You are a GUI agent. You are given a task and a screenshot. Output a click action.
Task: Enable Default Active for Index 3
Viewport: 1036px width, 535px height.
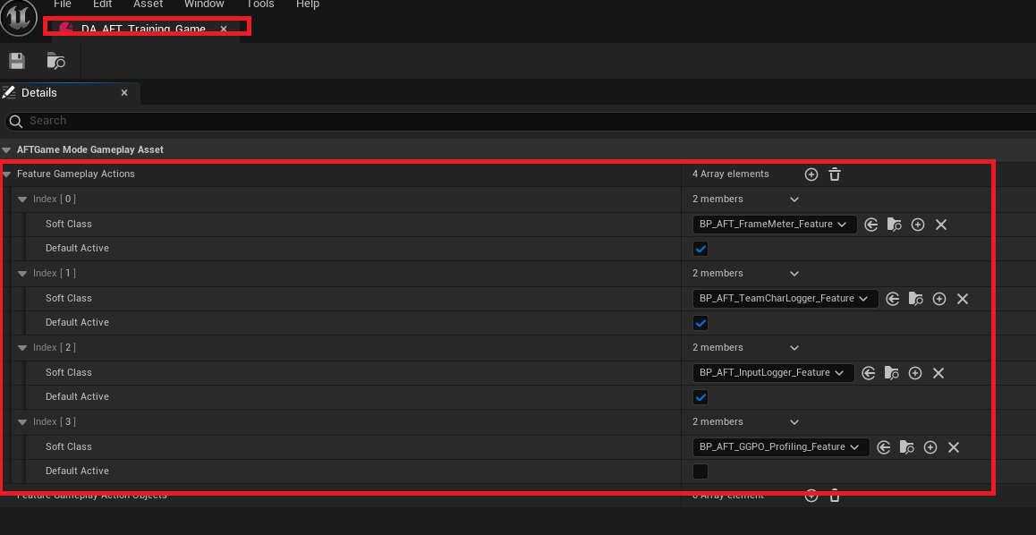pyautogui.click(x=700, y=471)
